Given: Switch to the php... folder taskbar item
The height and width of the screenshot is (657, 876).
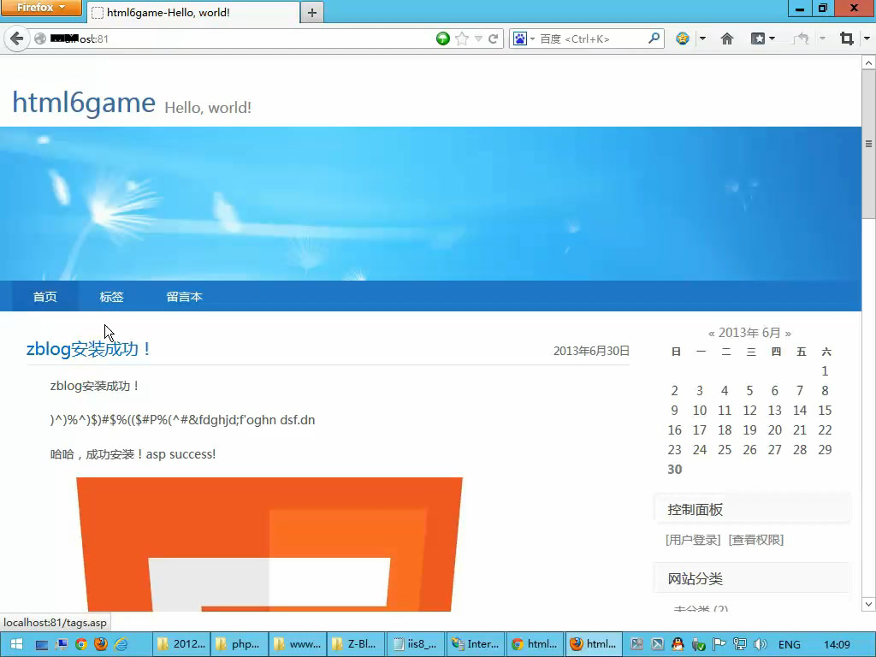Looking at the screenshot, I should [239, 644].
